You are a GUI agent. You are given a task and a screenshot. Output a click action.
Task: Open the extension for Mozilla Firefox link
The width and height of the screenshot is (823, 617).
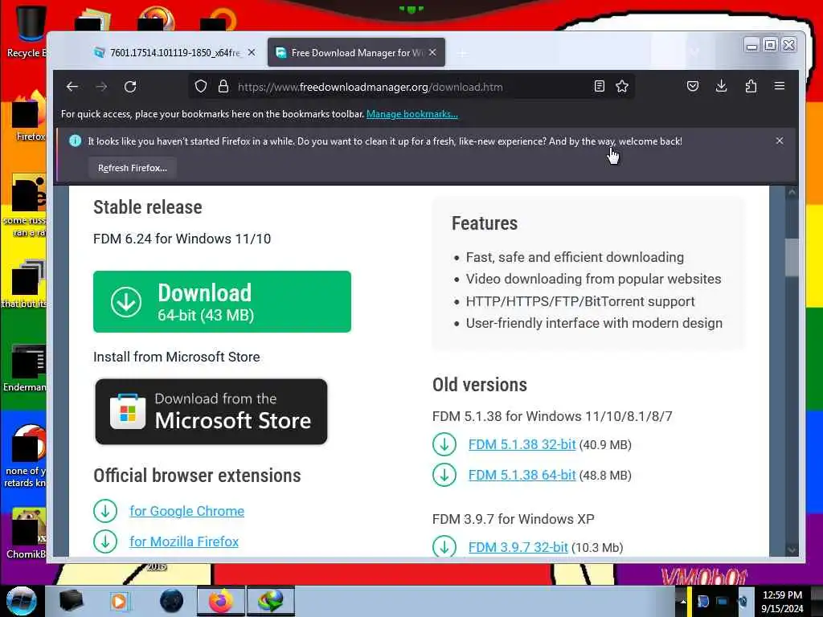coord(184,541)
